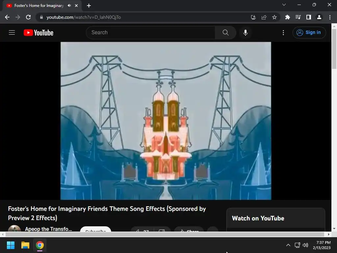Open YouTube settings three-dot menu

283,33
